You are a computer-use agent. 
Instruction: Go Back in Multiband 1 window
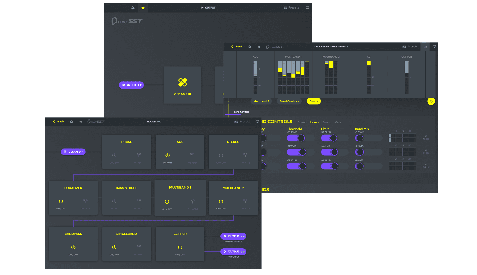pos(237,47)
